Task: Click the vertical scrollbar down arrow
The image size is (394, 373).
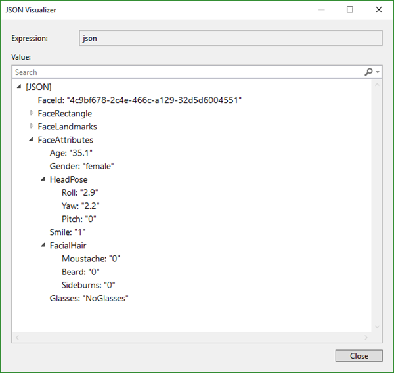Action: pyautogui.click(x=377, y=326)
